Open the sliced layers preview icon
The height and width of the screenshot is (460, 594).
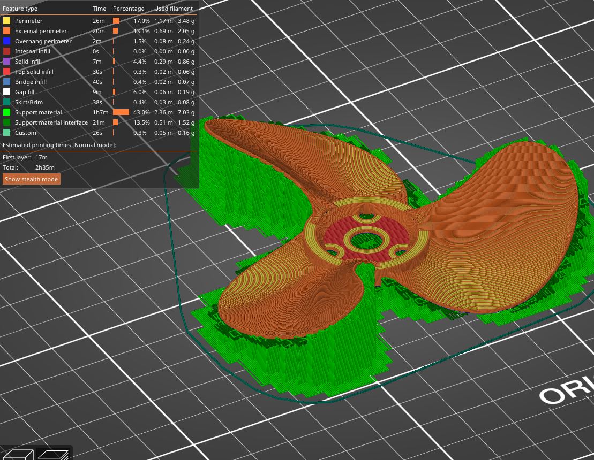(x=54, y=455)
